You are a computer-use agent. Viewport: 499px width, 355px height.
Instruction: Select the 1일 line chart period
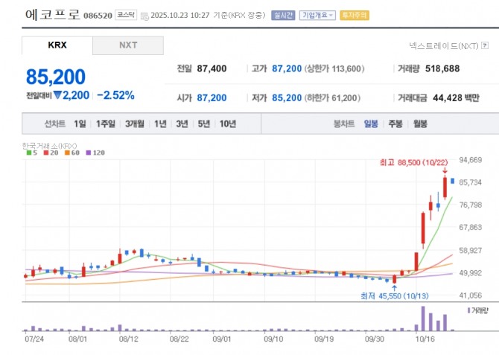80,124
